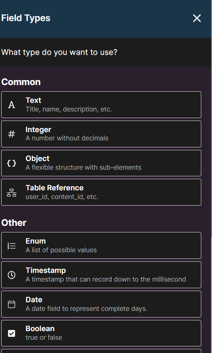
Task: Click the Enum numbered list icon
Action: pyautogui.click(x=12, y=246)
